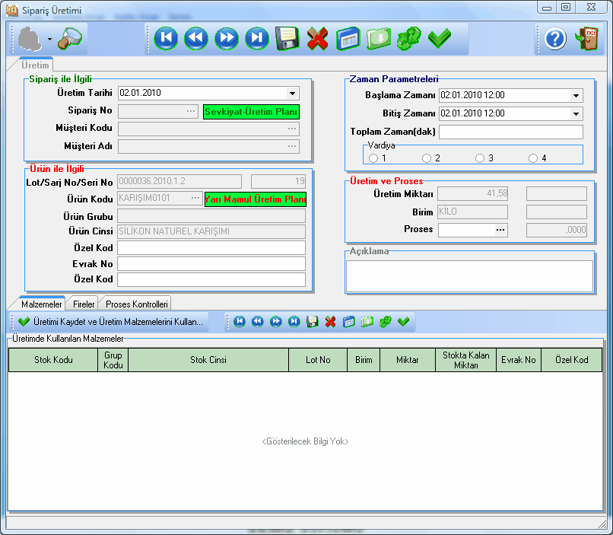Viewport: 613px width, 535px height.
Task: Click the Birim column header
Action: pyautogui.click(x=364, y=360)
